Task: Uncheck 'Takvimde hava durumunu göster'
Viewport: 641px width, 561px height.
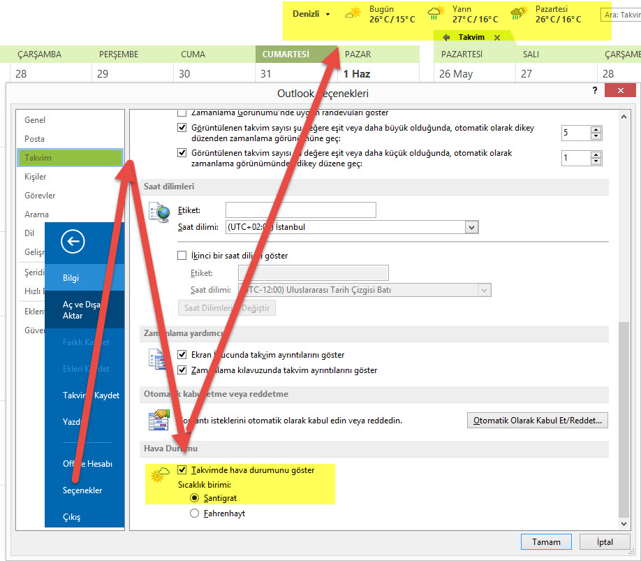Action: click(182, 469)
